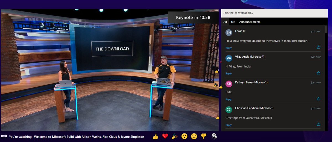Reply to Vijay Aneja's comment
Screen dimensions: 332x142
(229, 73)
